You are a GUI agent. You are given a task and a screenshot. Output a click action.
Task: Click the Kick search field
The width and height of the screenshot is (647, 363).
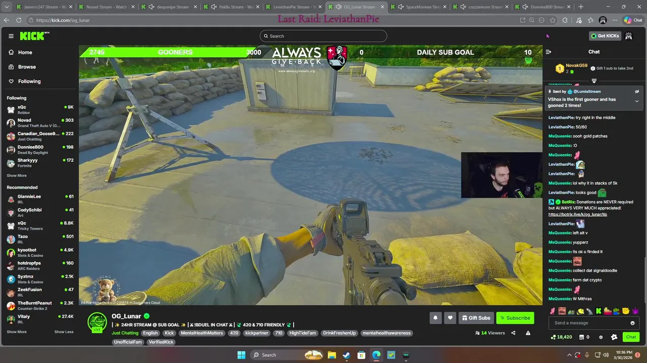pos(323,36)
